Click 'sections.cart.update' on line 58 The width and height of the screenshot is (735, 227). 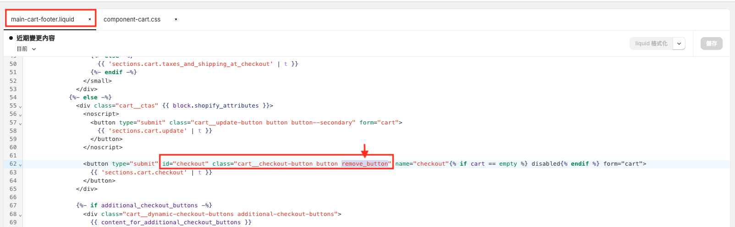pyautogui.click(x=148, y=131)
